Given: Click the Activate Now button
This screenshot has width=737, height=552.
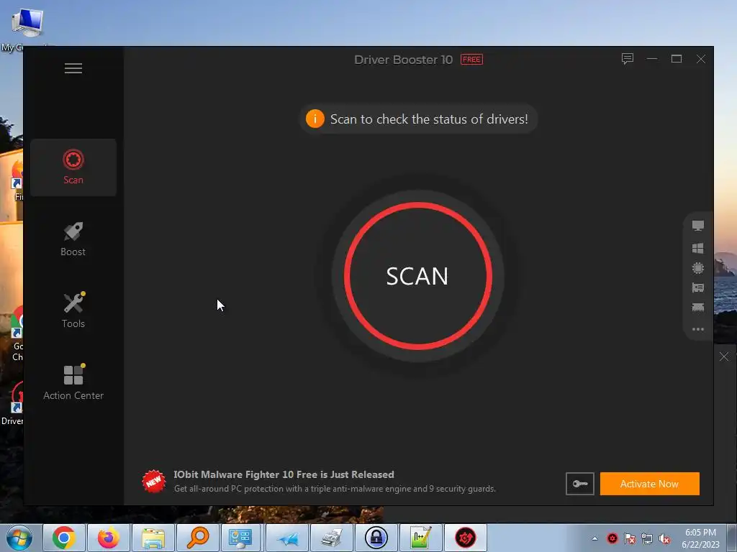Looking at the screenshot, I should (x=650, y=484).
